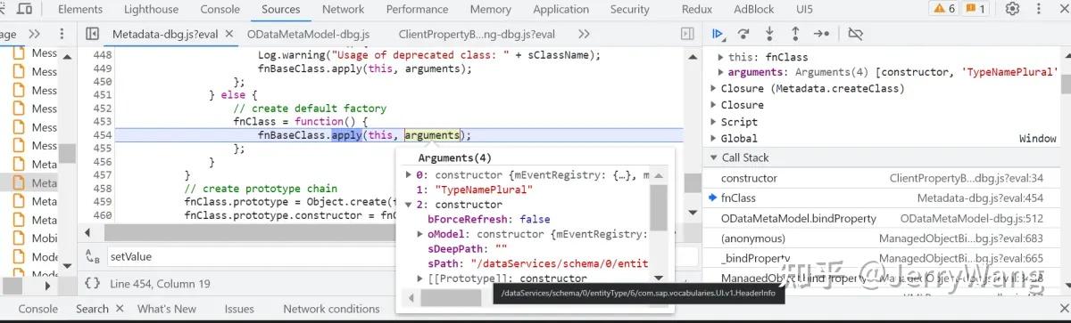Image resolution: width=1071 pixels, height=323 pixels.
Task: Open the Memory tab
Action: coord(490,9)
